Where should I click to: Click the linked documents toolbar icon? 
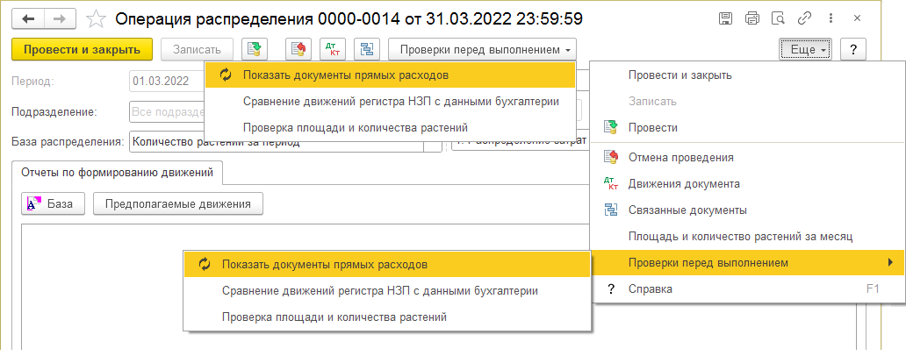pos(366,50)
